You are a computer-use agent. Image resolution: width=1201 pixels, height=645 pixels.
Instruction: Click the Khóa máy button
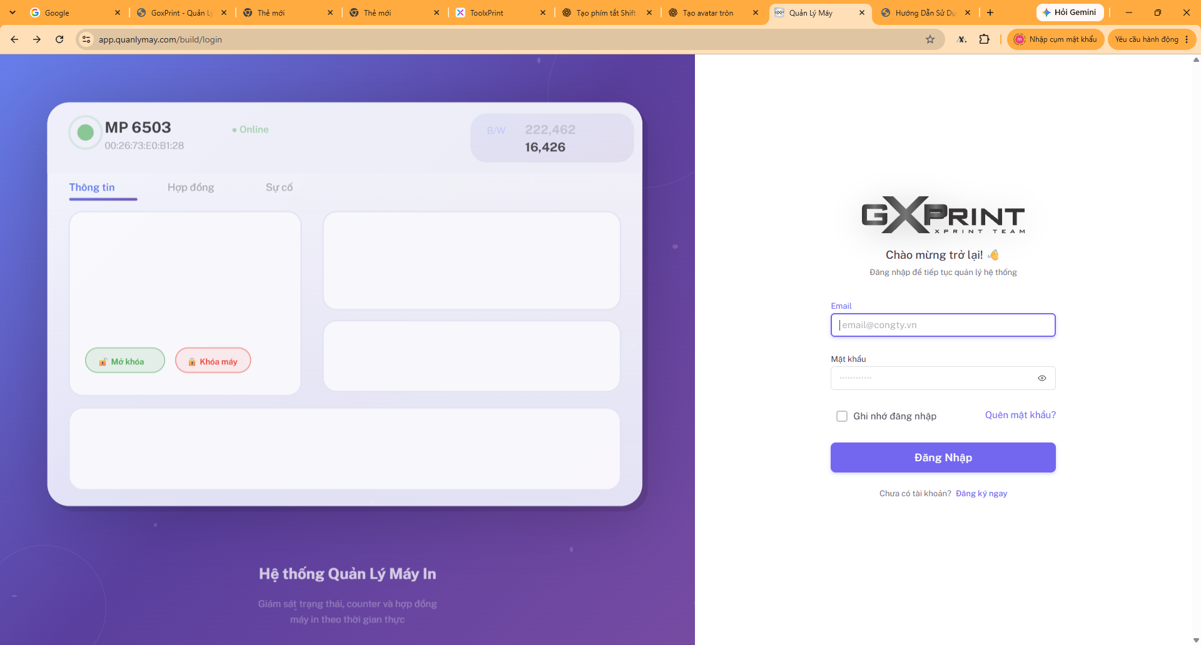[213, 361]
